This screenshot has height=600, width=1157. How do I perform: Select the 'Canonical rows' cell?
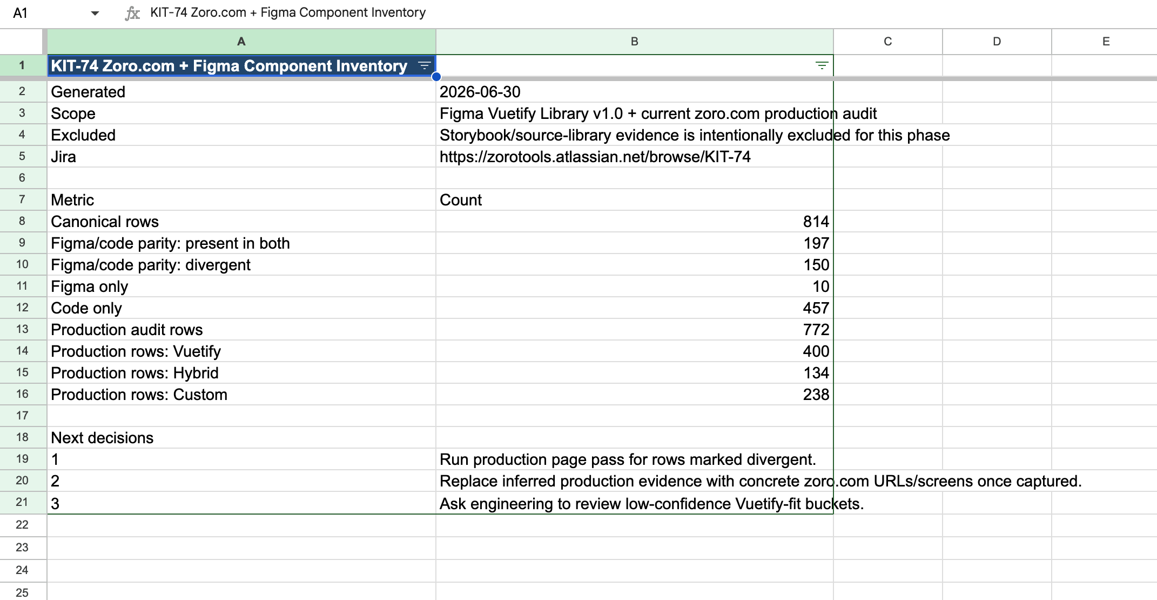[x=241, y=221]
